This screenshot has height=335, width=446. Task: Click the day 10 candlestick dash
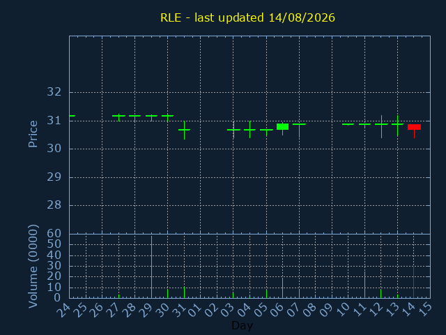point(348,124)
